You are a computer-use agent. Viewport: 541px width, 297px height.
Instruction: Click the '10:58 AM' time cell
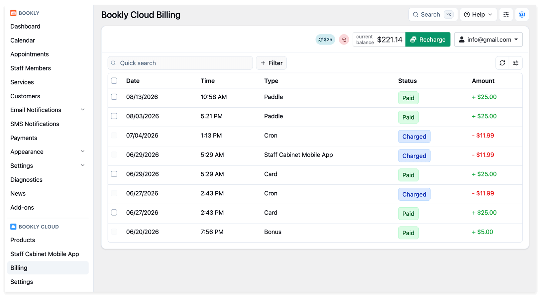click(x=214, y=97)
